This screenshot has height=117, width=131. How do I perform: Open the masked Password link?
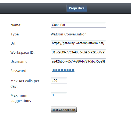point(63,70)
